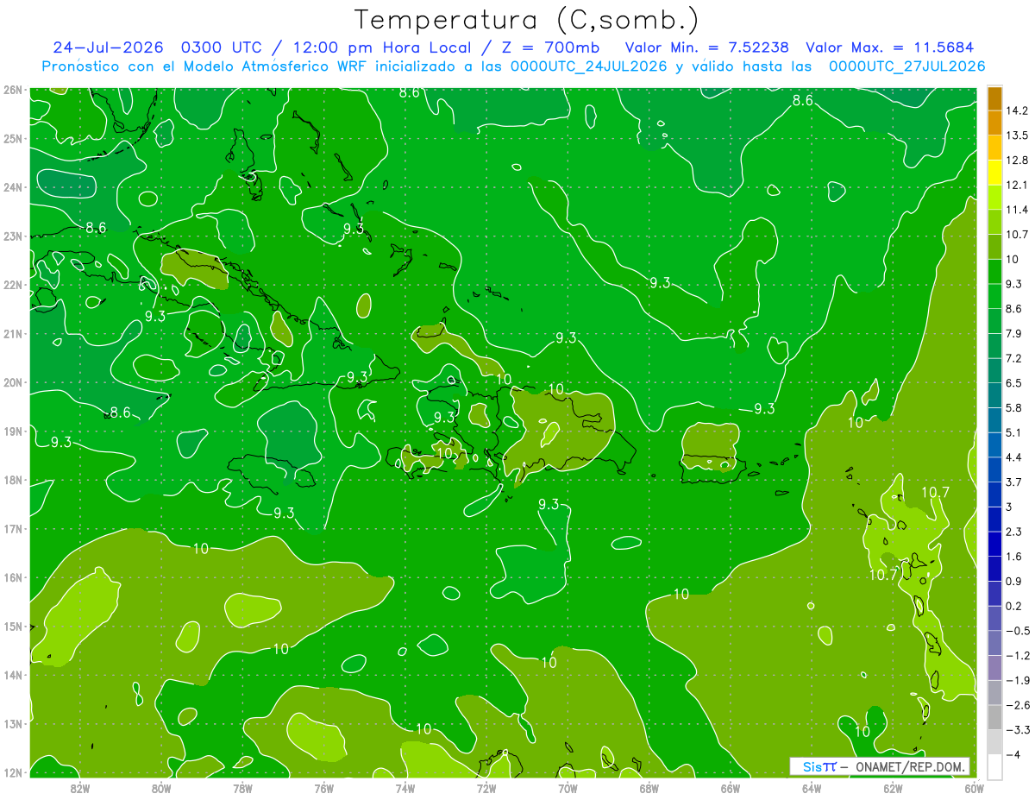Click the 6.5 colorbar label
Image resolution: width=1035 pixels, height=800 pixels.
click(x=1013, y=383)
